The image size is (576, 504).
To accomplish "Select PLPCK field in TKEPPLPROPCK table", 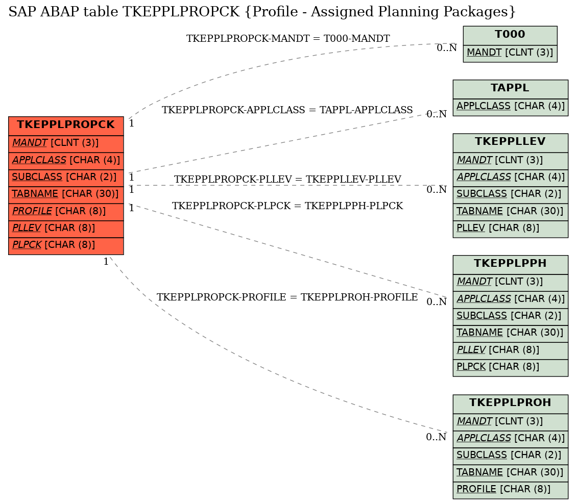I will pos(66,246).
